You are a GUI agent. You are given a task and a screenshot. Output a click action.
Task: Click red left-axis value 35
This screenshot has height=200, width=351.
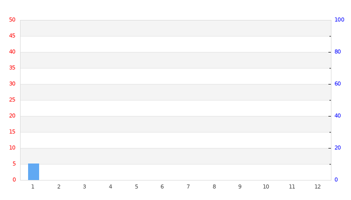[x=12, y=68]
